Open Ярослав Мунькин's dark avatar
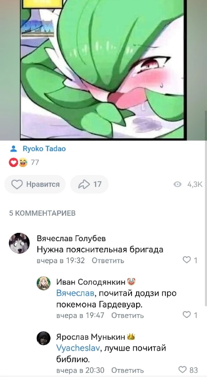 [x=44, y=338]
